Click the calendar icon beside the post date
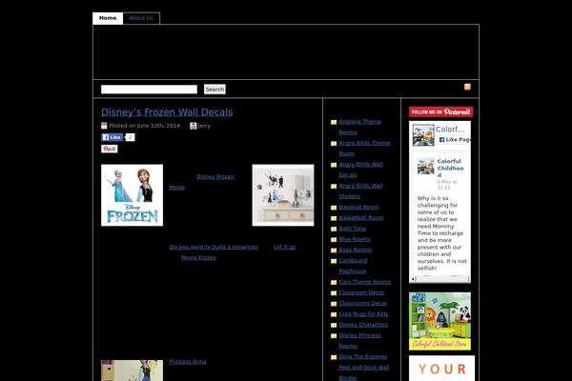The width and height of the screenshot is (572, 381). [x=104, y=126]
